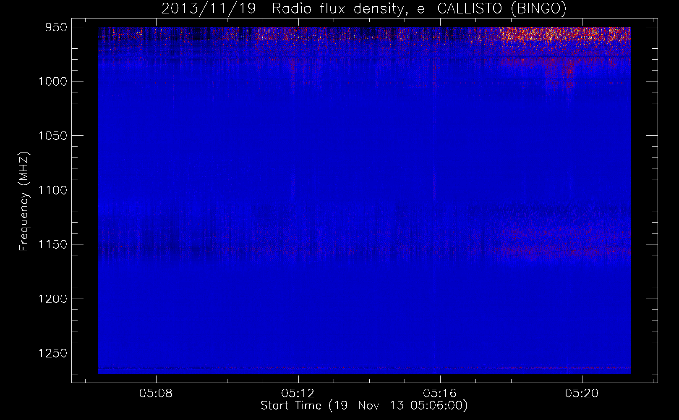
Task: Click the 1250 frequency tick label
Action: [x=53, y=353]
